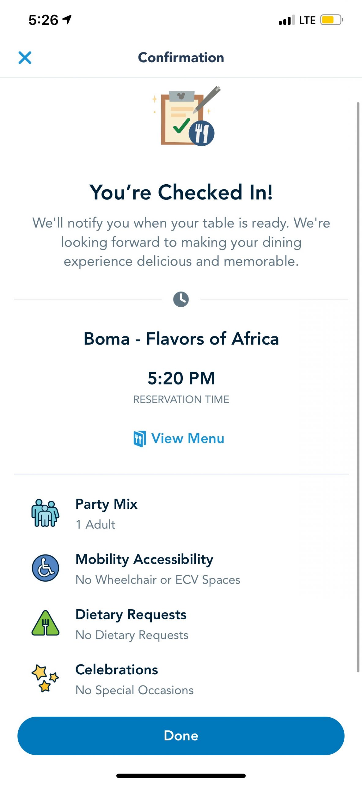Tap the battery indicator in status bar
The height and width of the screenshot is (785, 362).
click(331, 20)
